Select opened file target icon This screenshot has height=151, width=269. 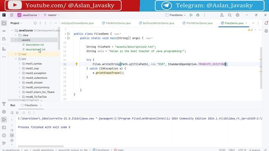pos(35,23)
